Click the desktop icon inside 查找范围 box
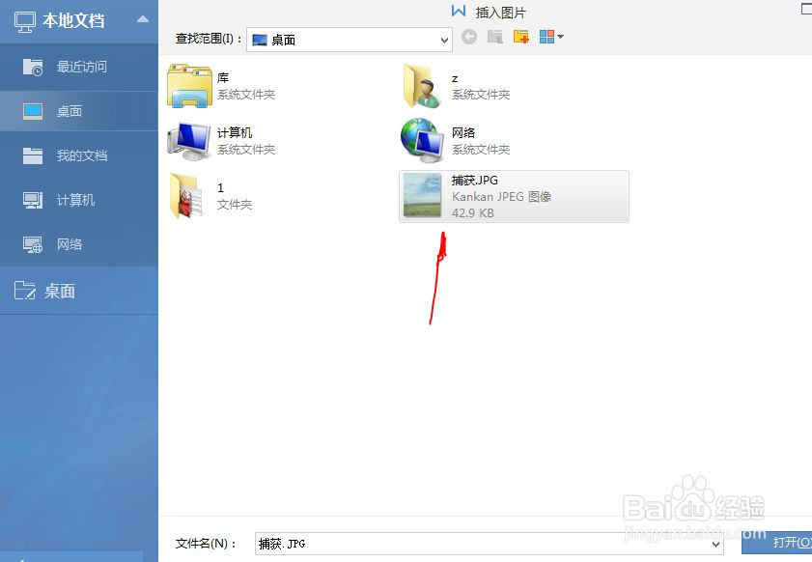Screen dimensions: 812x562 [x=260, y=41]
